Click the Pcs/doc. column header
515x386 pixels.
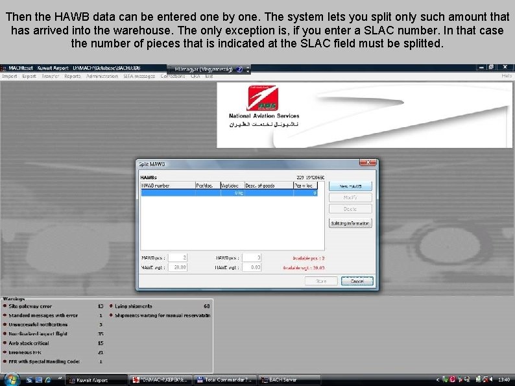208,186
